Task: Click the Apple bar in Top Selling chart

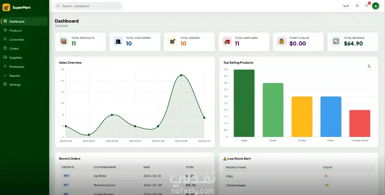Action: coord(244,103)
